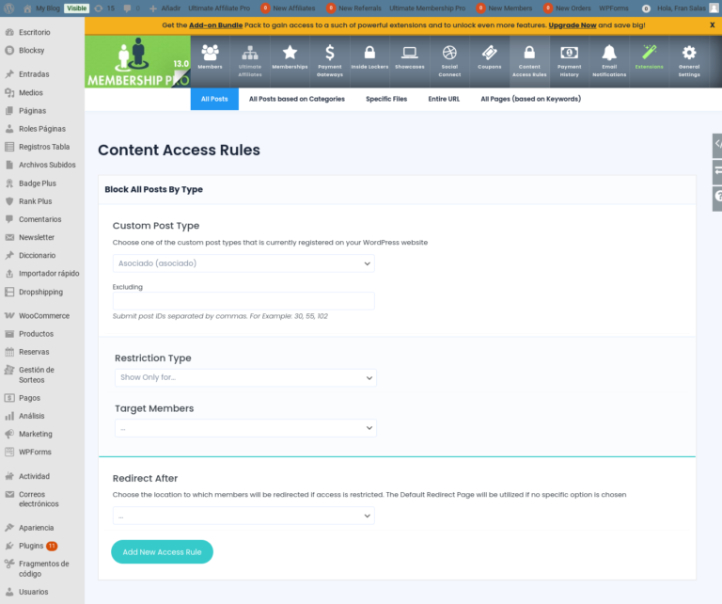Open Roles Páginas in sidebar
This screenshot has width=722, height=604.
(x=42, y=129)
